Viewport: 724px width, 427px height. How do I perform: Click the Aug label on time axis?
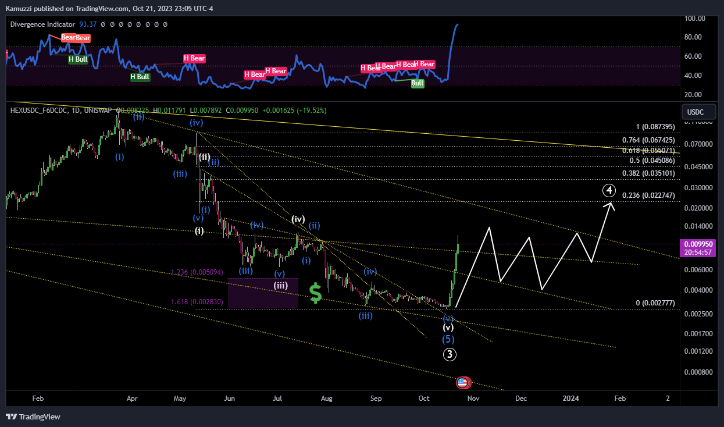(x=326, y=398)
